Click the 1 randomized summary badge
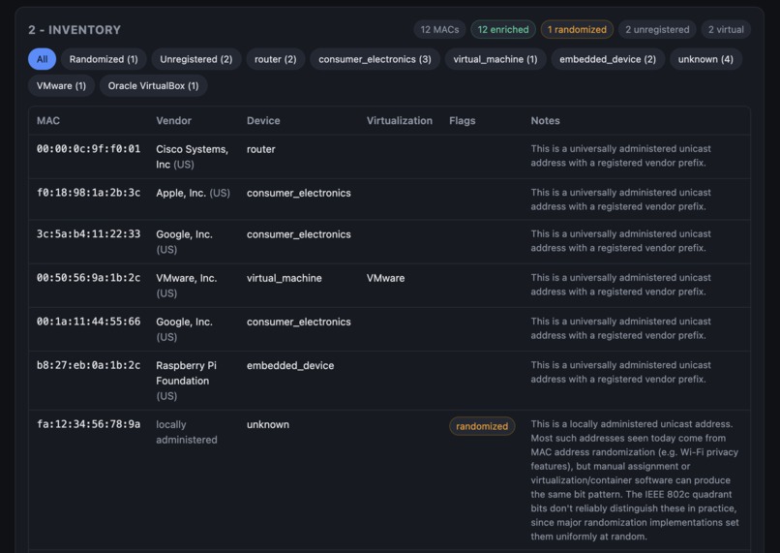 (x=577, y=29)
